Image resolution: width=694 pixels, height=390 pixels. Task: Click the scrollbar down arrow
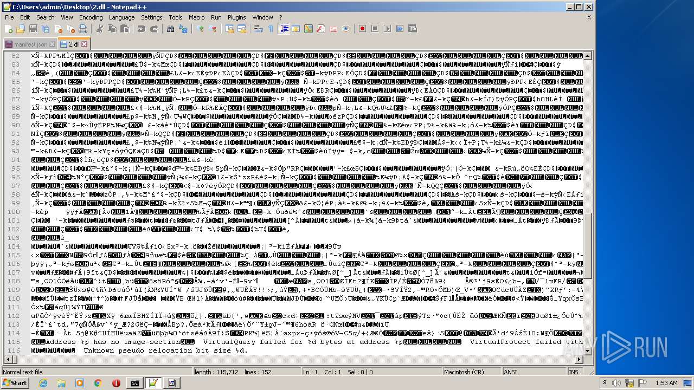click(x=588, y=352)
